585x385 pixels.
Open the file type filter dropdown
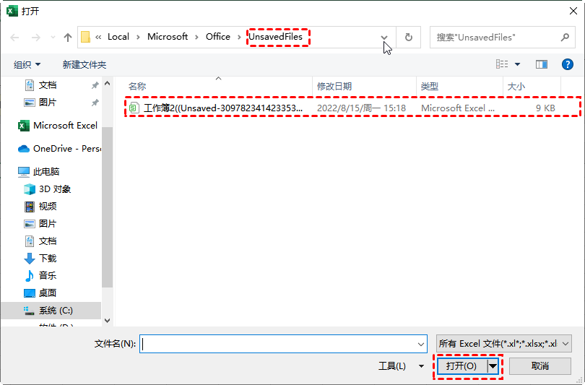(504, 344)
